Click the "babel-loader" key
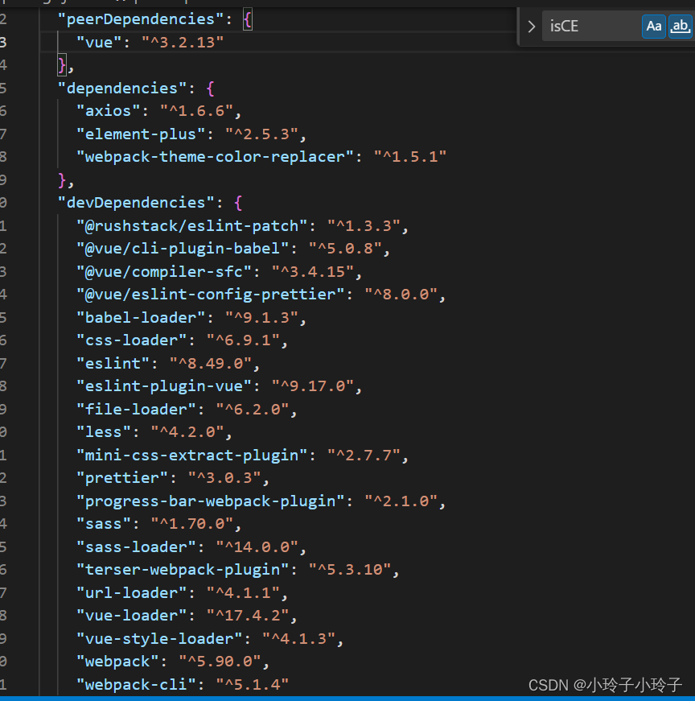 (x=140, y=318)
